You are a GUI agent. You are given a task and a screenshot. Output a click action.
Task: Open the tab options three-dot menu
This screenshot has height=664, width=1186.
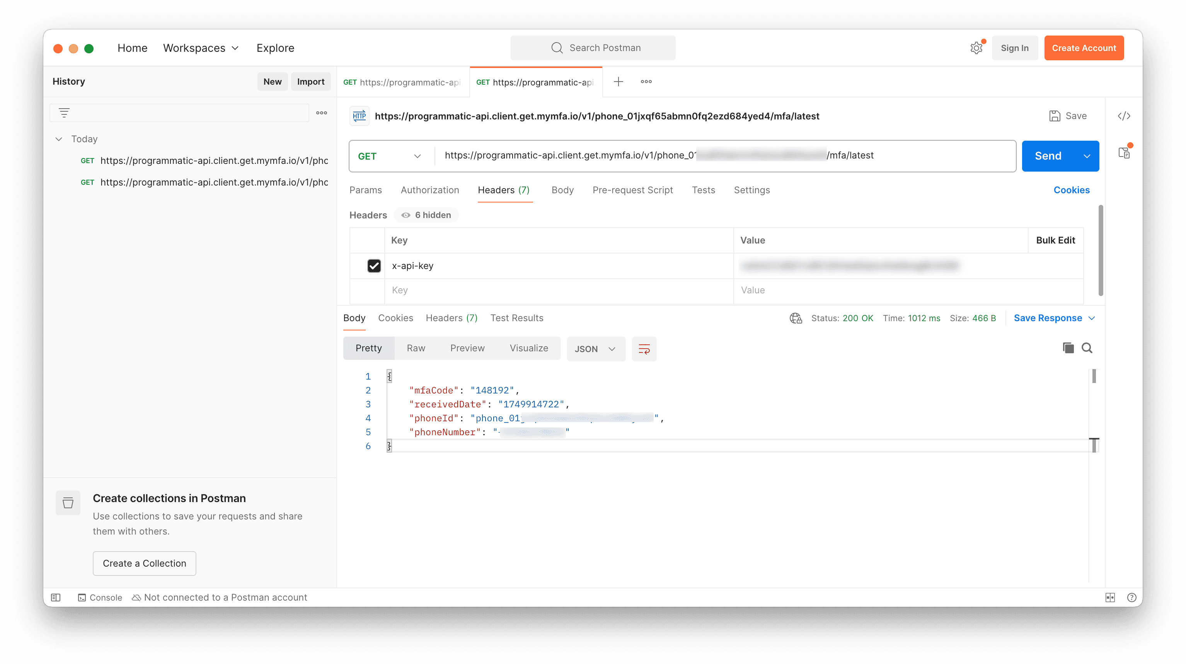[646, 82]
